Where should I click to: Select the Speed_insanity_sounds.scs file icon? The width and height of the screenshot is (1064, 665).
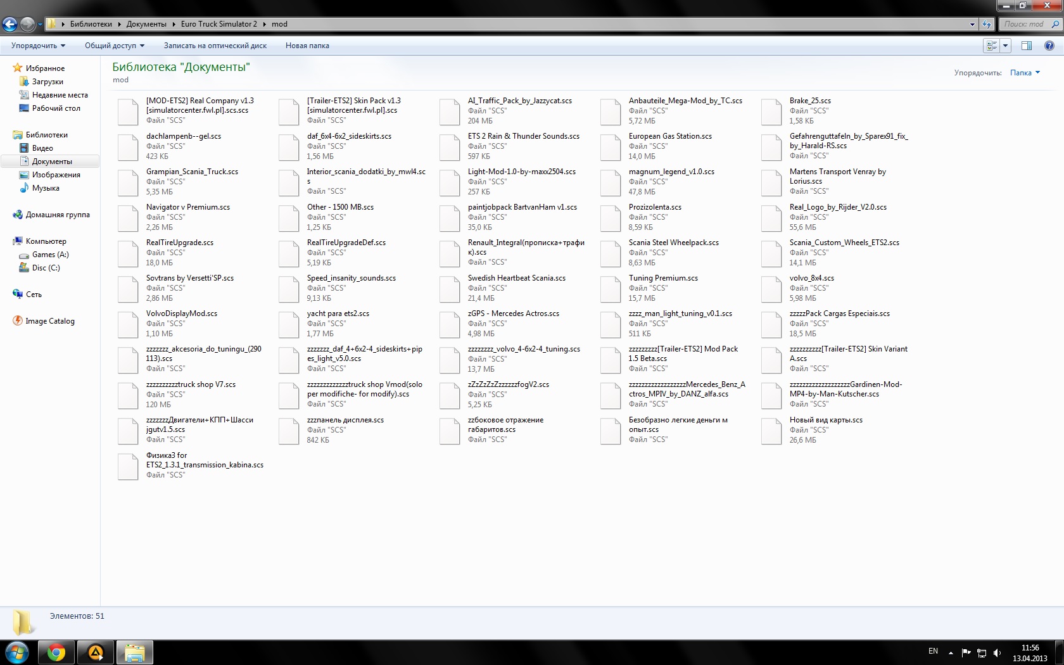click(x=289, y=289)
